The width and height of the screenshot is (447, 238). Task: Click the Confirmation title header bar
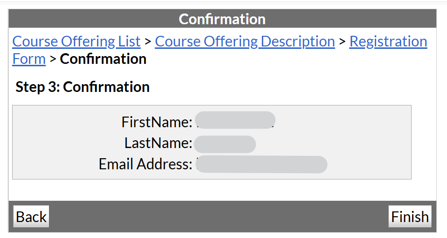[223, 19]
